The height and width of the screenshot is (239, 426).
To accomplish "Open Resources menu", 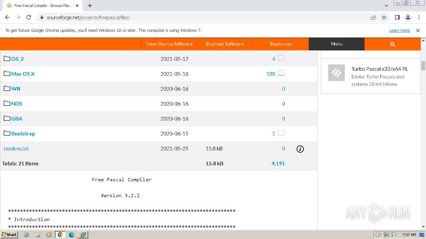I will tap(281, 44).
